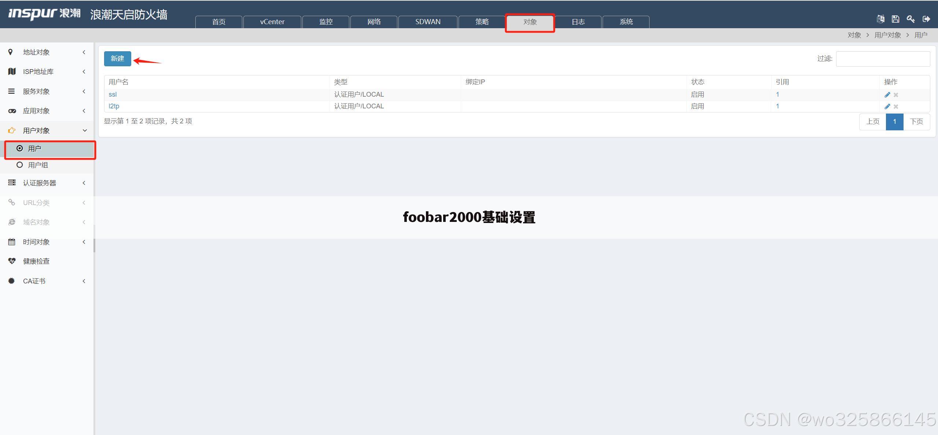Screen dimensions: 938x435
Task: Click the 健康检查 heartbeat icon
Action: [x=12, y=261]
